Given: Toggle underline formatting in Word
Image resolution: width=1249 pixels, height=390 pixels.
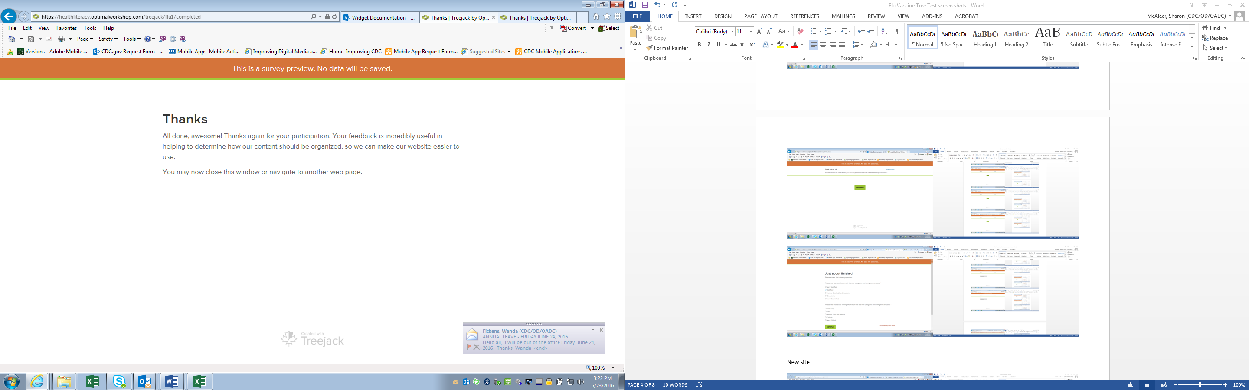Looking at the screenshot, I should (719, 45).
